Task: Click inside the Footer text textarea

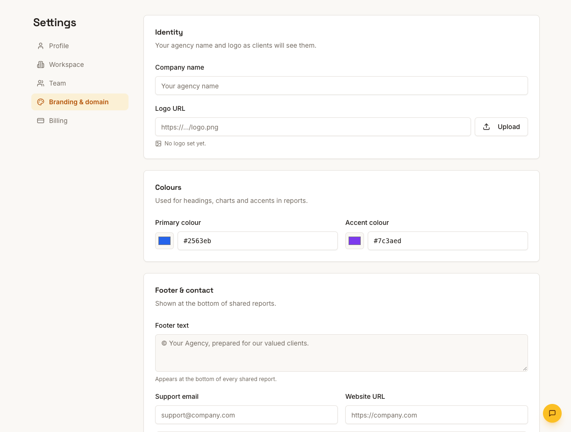Action: point(342,353)
